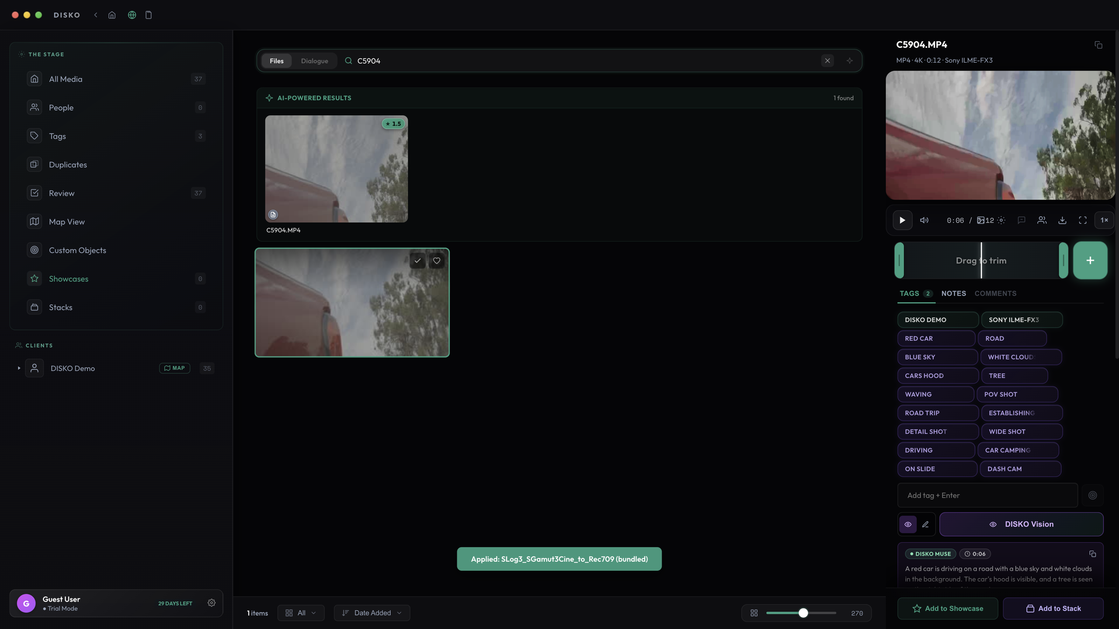The height and width of the screenshot is (629, 1119).
Task: Download the clip using the download icon
Action: pyautogui.click(x=1062, y=220)
